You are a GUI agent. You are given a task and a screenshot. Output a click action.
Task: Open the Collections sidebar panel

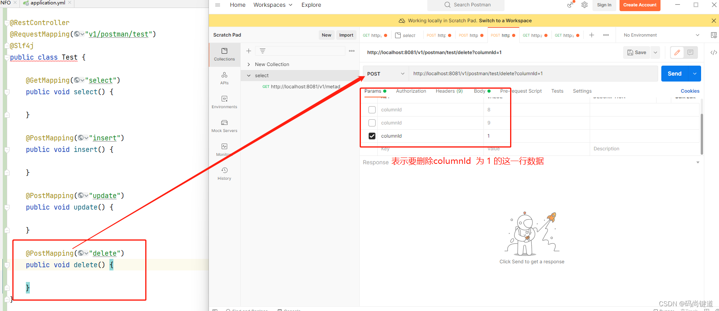pos(224,54)
